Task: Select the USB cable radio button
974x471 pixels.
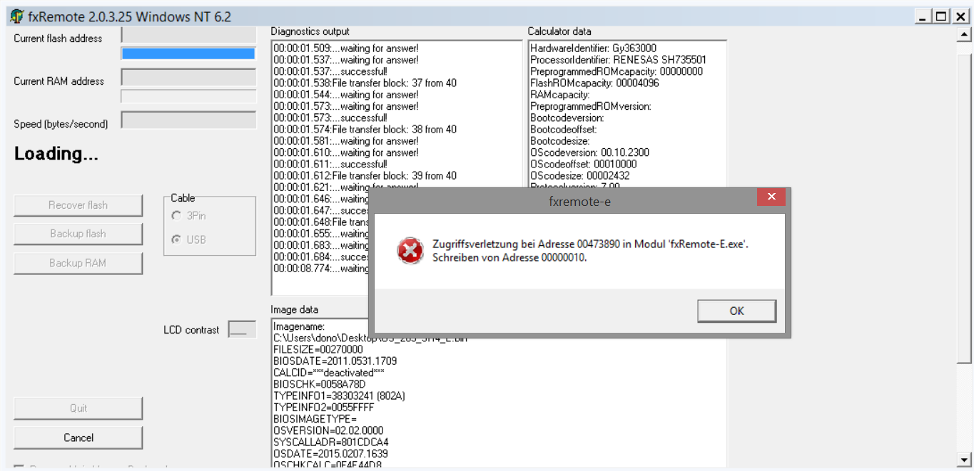Action: [x=188, y=239]
